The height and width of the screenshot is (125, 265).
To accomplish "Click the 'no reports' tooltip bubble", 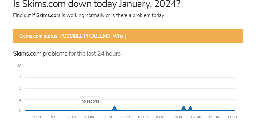I will (90, 101).
